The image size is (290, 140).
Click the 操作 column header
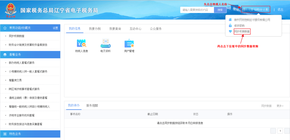point(230,114)
